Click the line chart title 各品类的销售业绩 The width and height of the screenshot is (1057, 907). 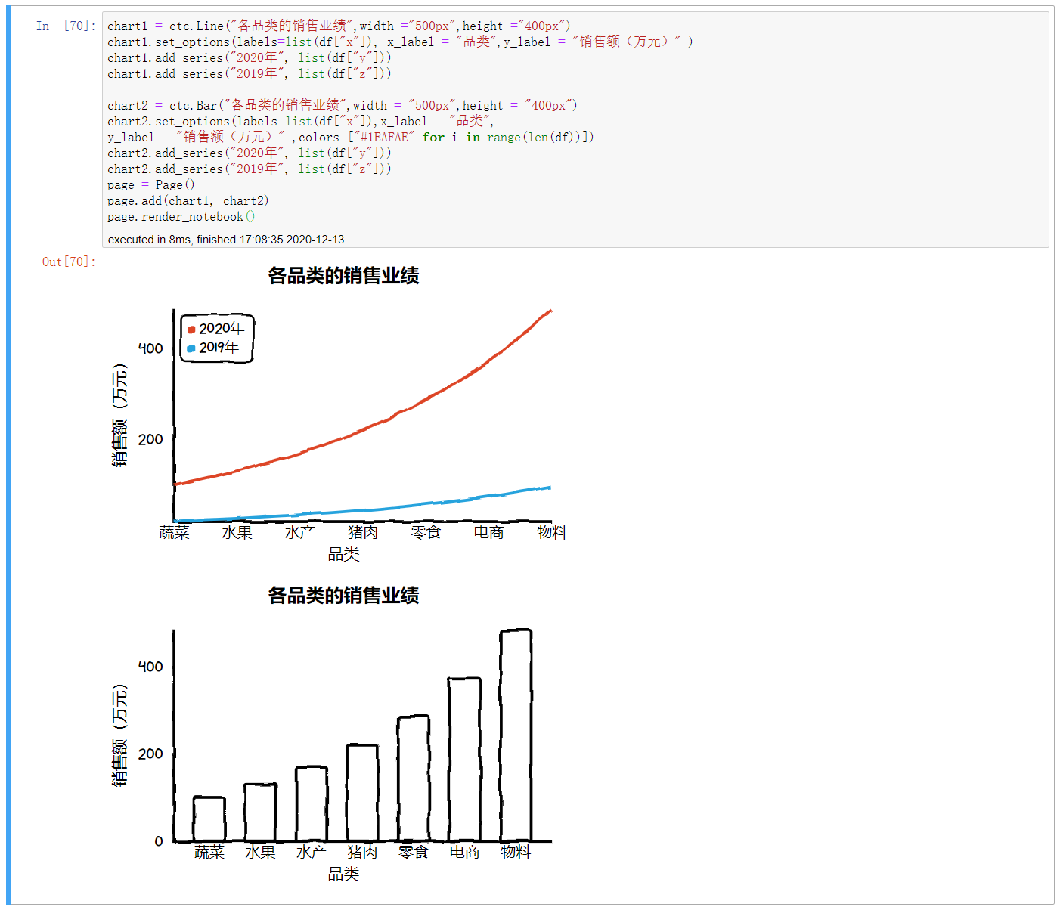tap(343, 276)
